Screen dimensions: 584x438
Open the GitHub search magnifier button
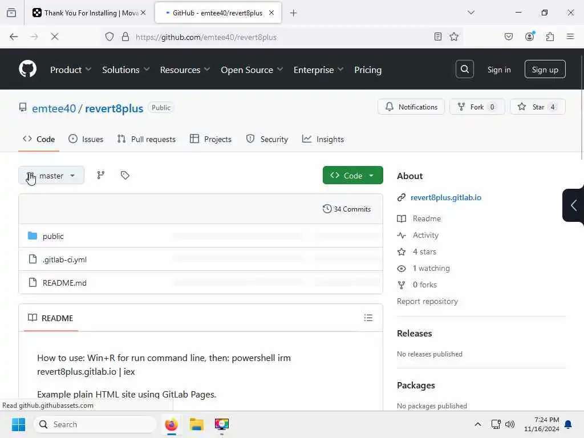click(464, 69)
